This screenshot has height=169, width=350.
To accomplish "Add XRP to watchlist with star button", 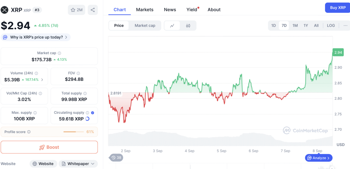I will point(76,10).
